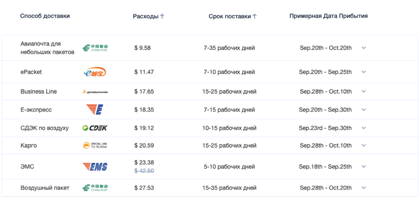This screenshot has width=420, height=199.
Task: Select the ЭМС shipping method name
Action: (27, 167)
